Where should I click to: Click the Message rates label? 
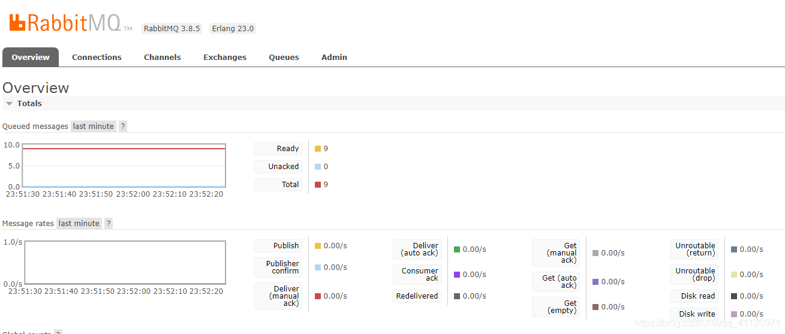click(x=28, y=223)
